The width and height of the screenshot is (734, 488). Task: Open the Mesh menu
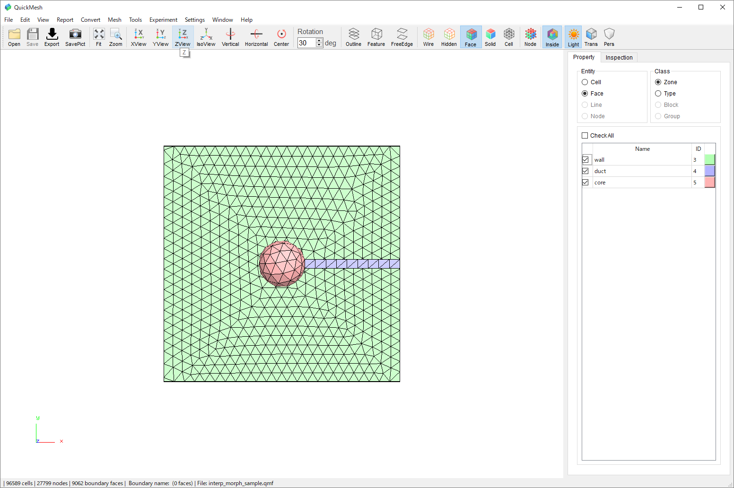pos(114,20)
